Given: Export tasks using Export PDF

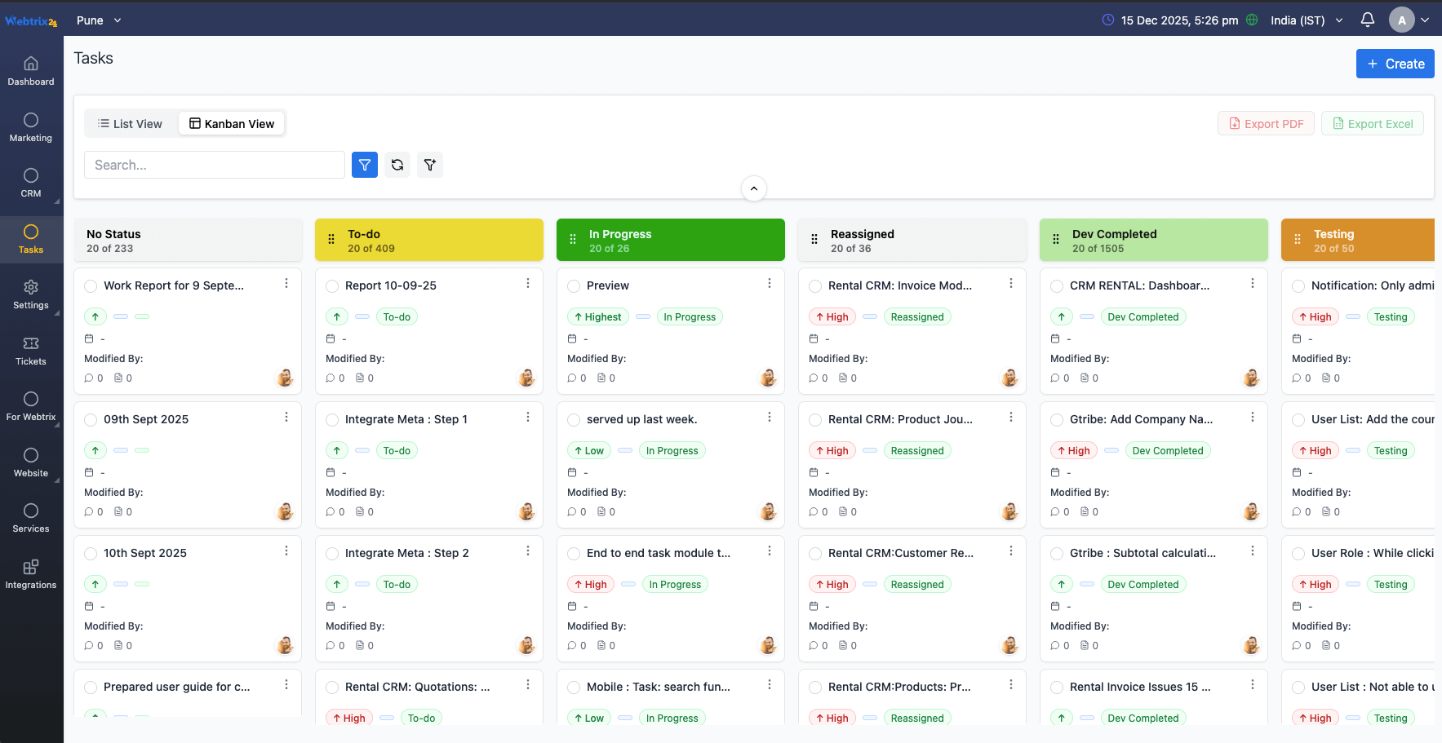Looking at the screenshot, I should [1266, 124].
